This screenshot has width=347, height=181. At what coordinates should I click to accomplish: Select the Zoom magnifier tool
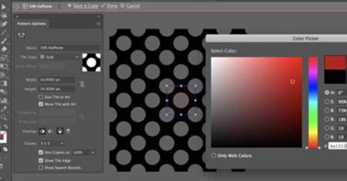coord(4,117)
